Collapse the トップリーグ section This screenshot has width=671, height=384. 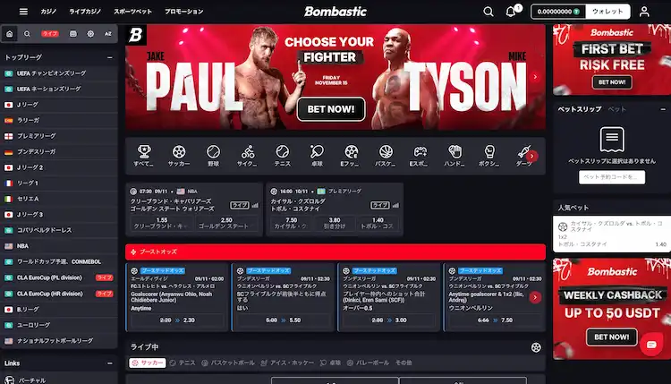point(110,57)
